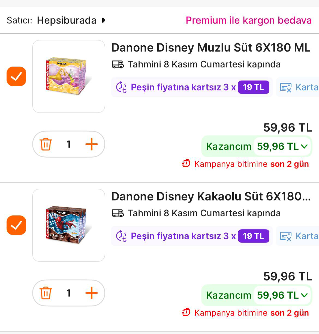Viewport: 319px width, 334px height.
Task: Tap the delivery truck icon for Muzlu Süt
Action: pyautogui.click(x=118, y=64)
